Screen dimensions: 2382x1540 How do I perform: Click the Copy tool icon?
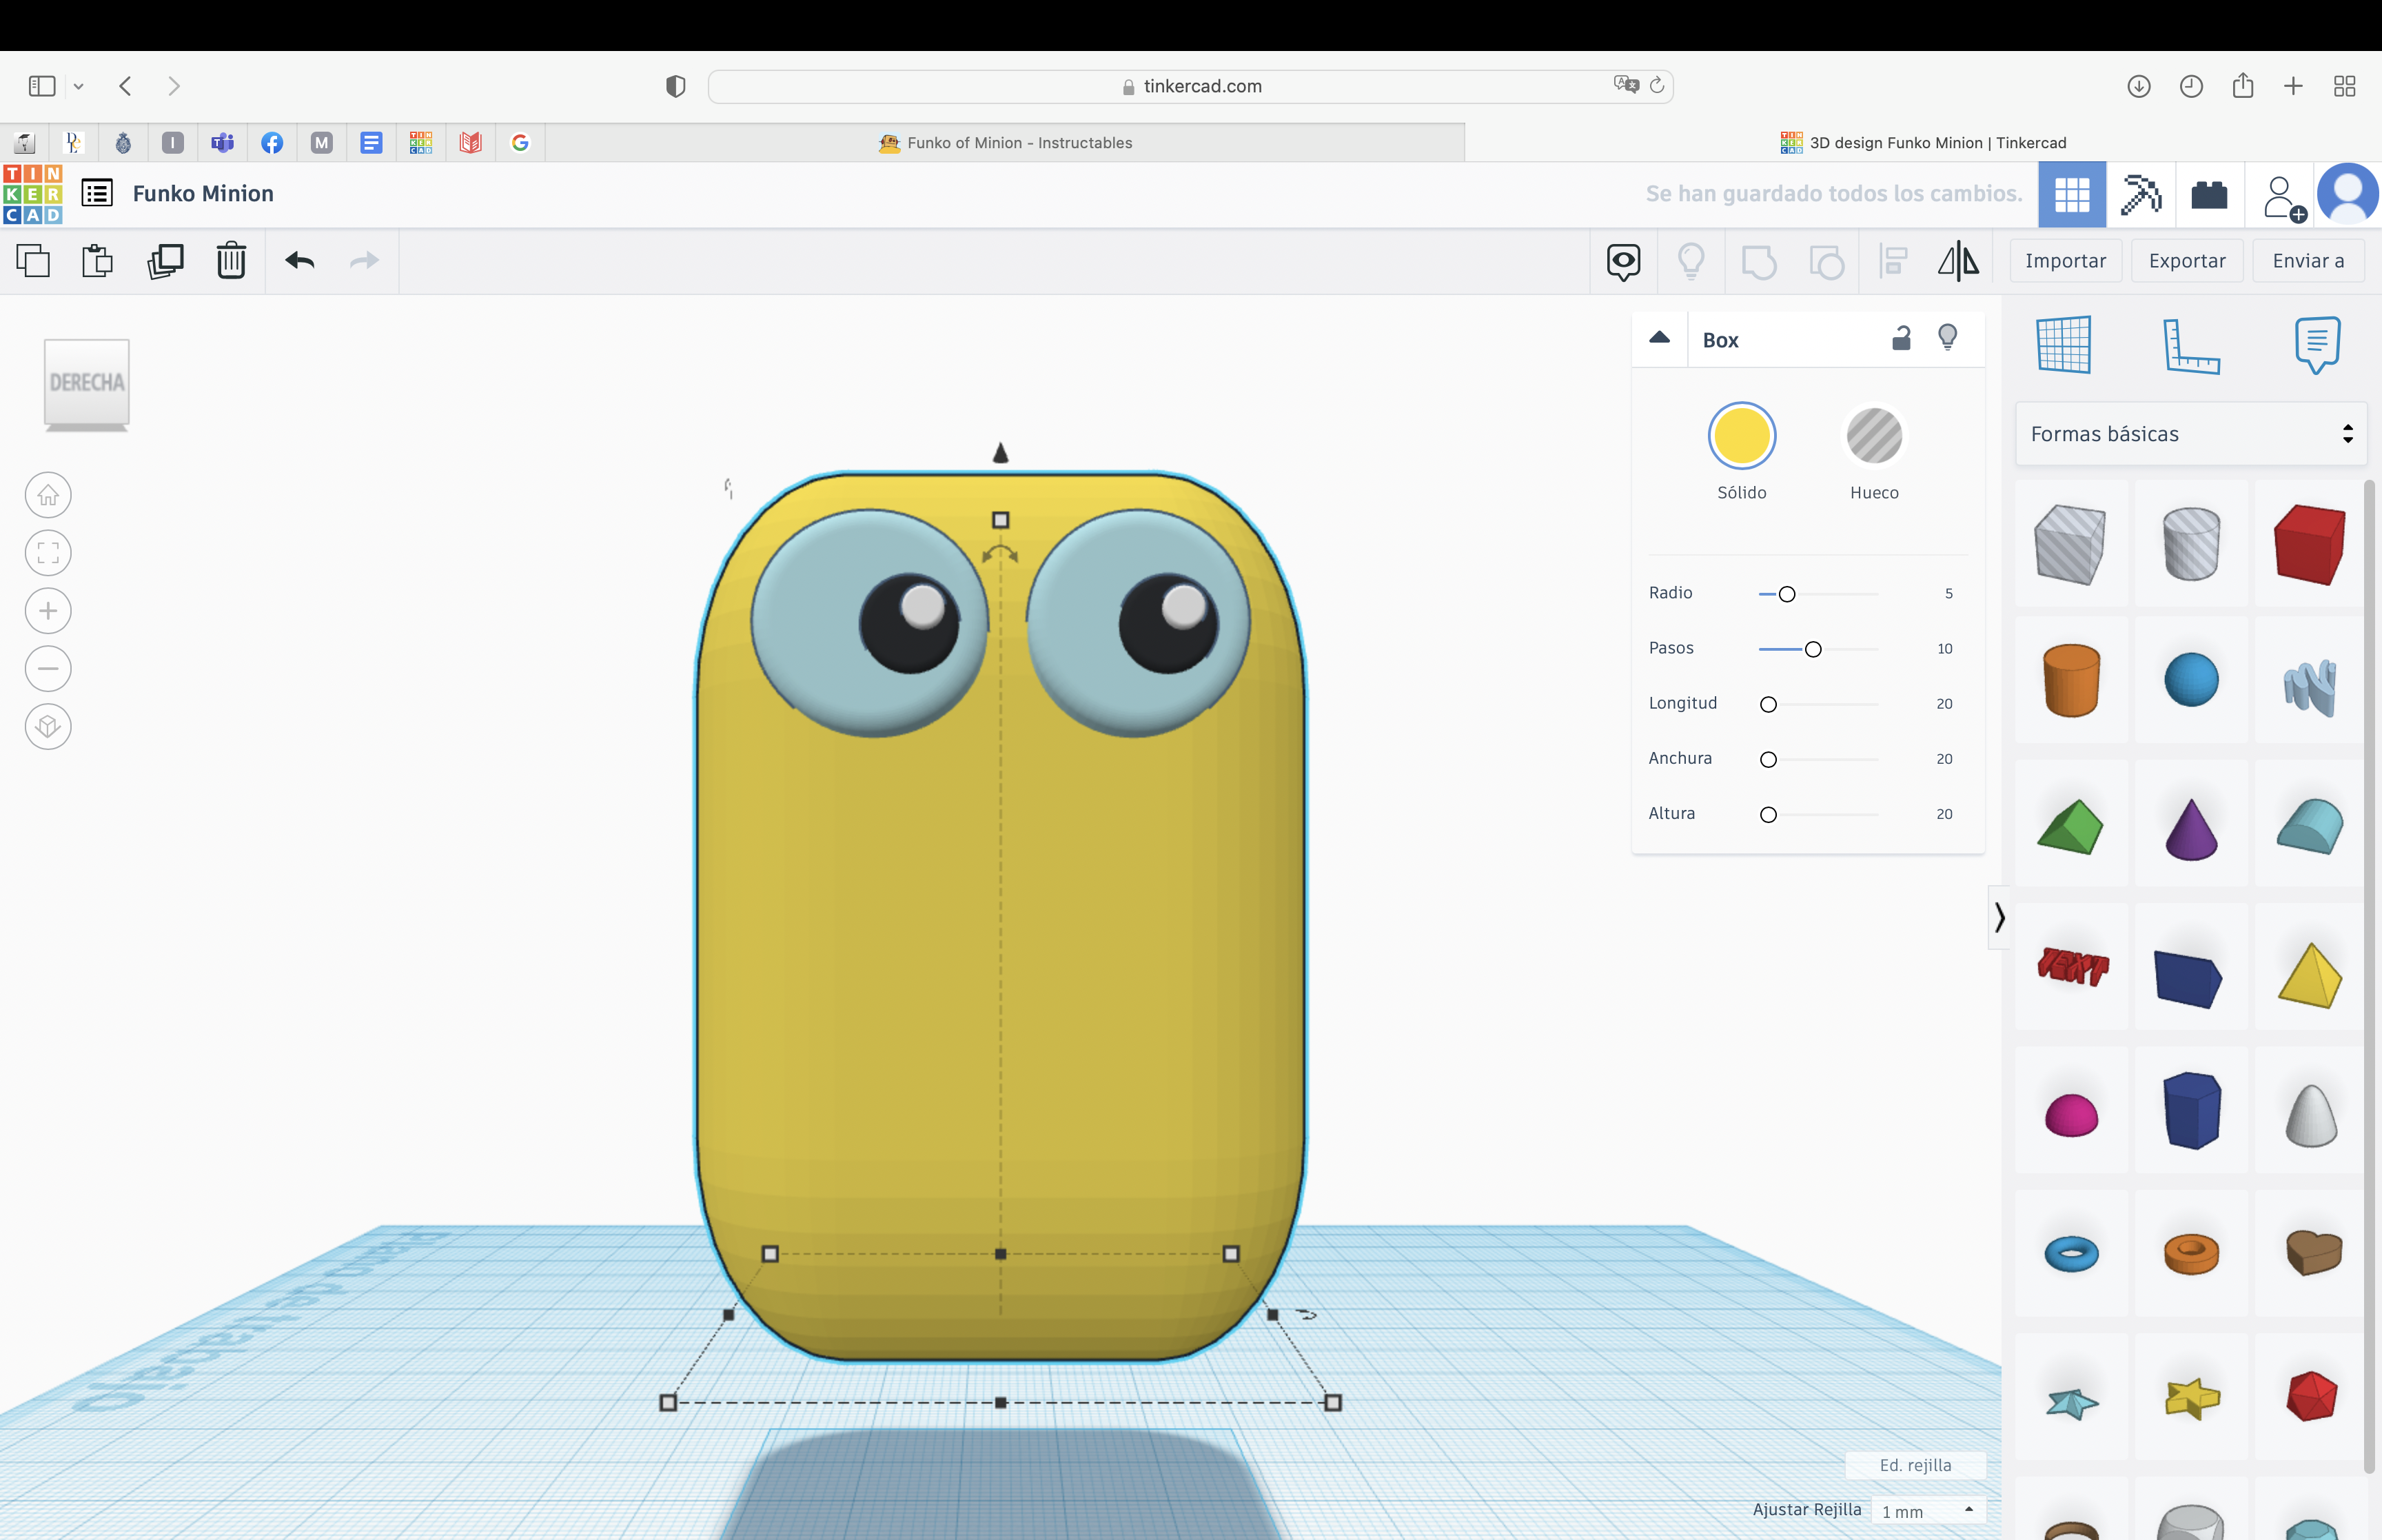(x=33, y=261)
